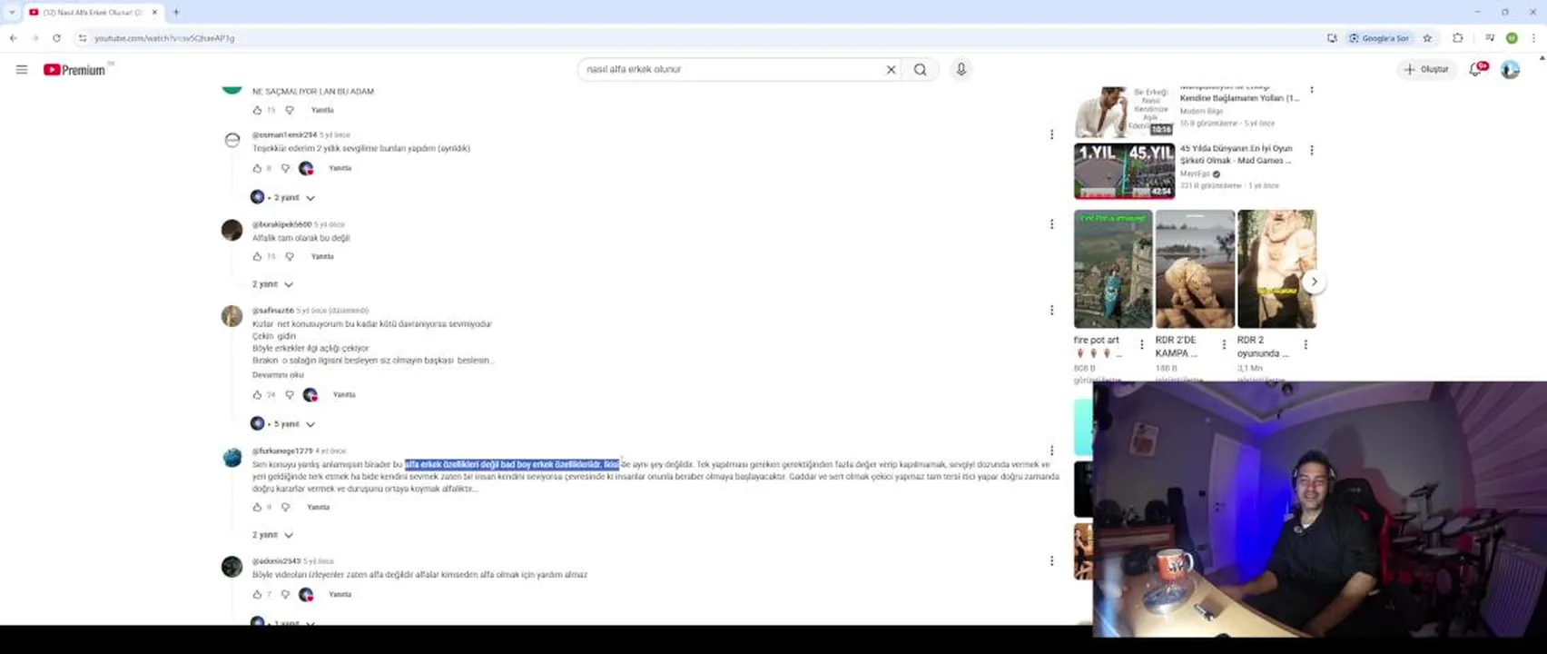Image resolution: width=1547 pixels, height=654 pixels.
Task: Click creator heart badge on @osman1emir294 comment
Action: click(306, 168)
